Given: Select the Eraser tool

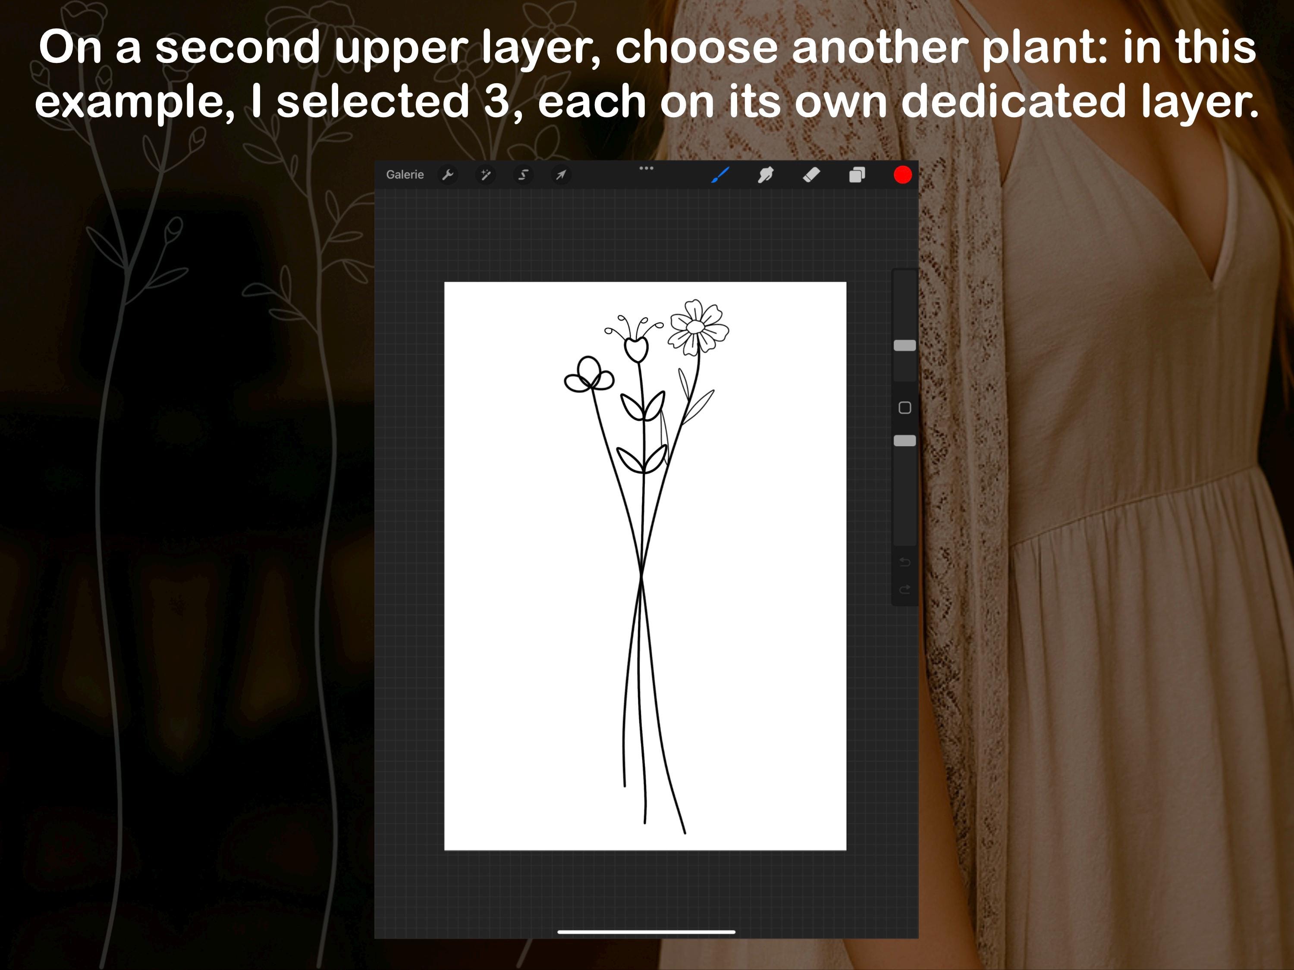Looking at the screenshot, I should tap(811, 175).
